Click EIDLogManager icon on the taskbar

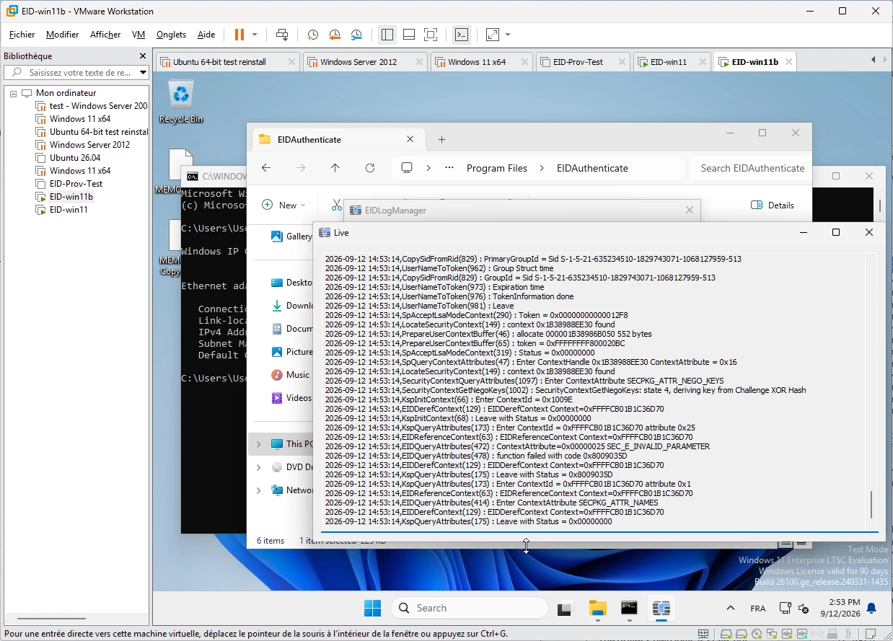click(661, 609)
